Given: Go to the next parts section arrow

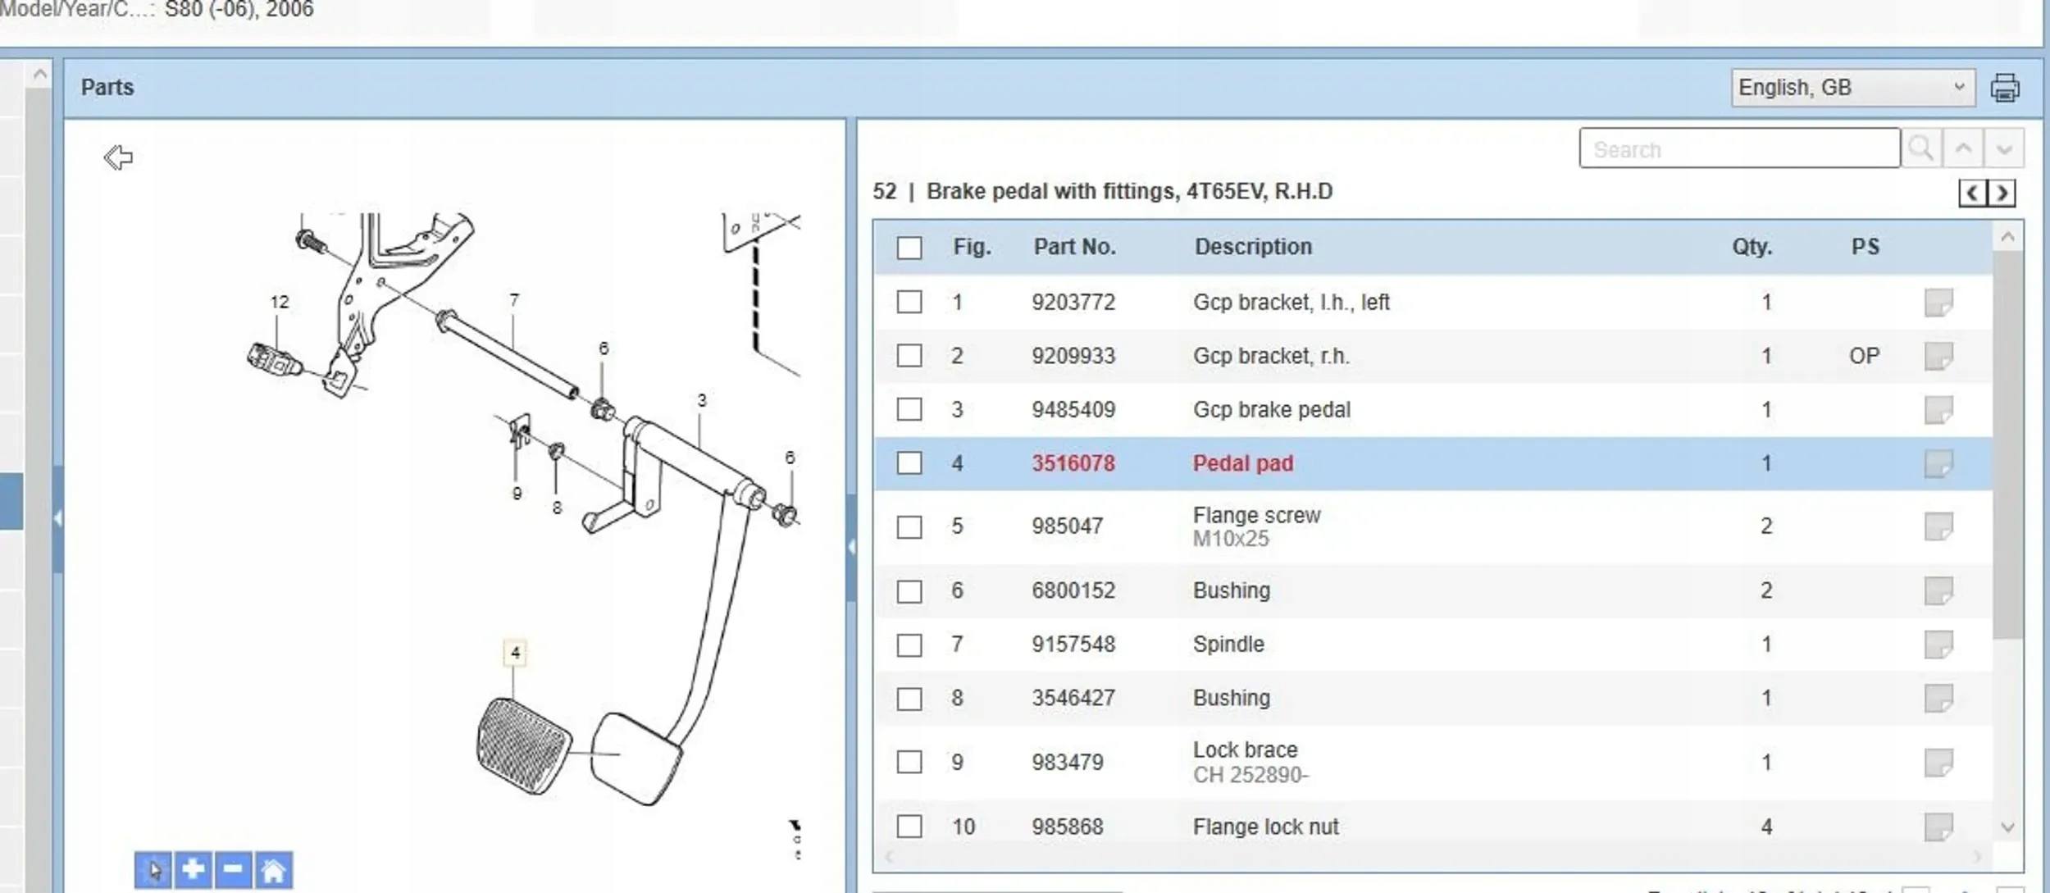Looking at the screenshot, I should click(2002, 194).
